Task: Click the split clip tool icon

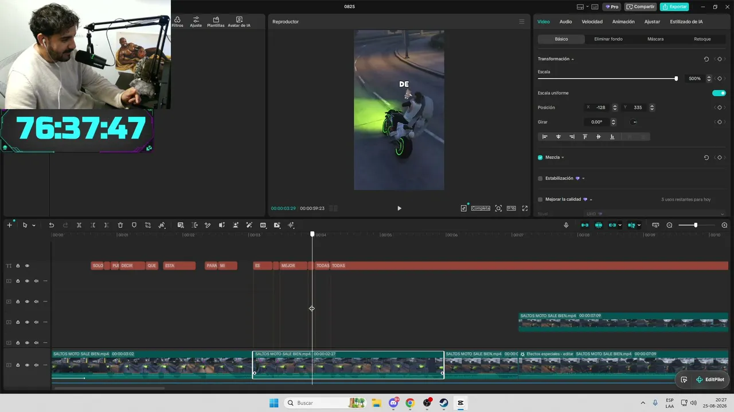Action: coord(79,225)
